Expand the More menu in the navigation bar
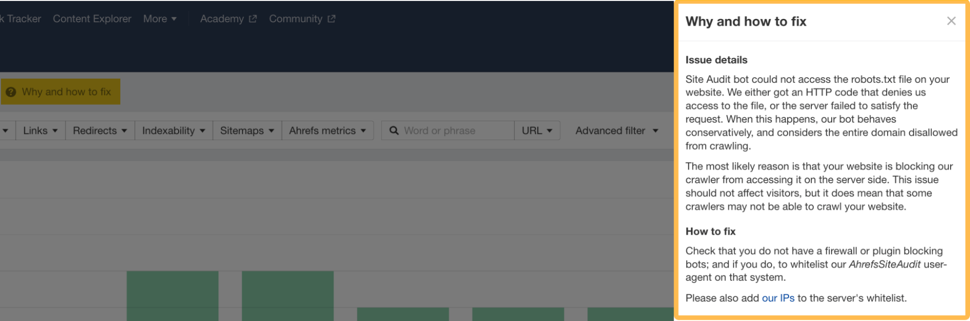Screen dimensions: 970x321 click(160, 18)
